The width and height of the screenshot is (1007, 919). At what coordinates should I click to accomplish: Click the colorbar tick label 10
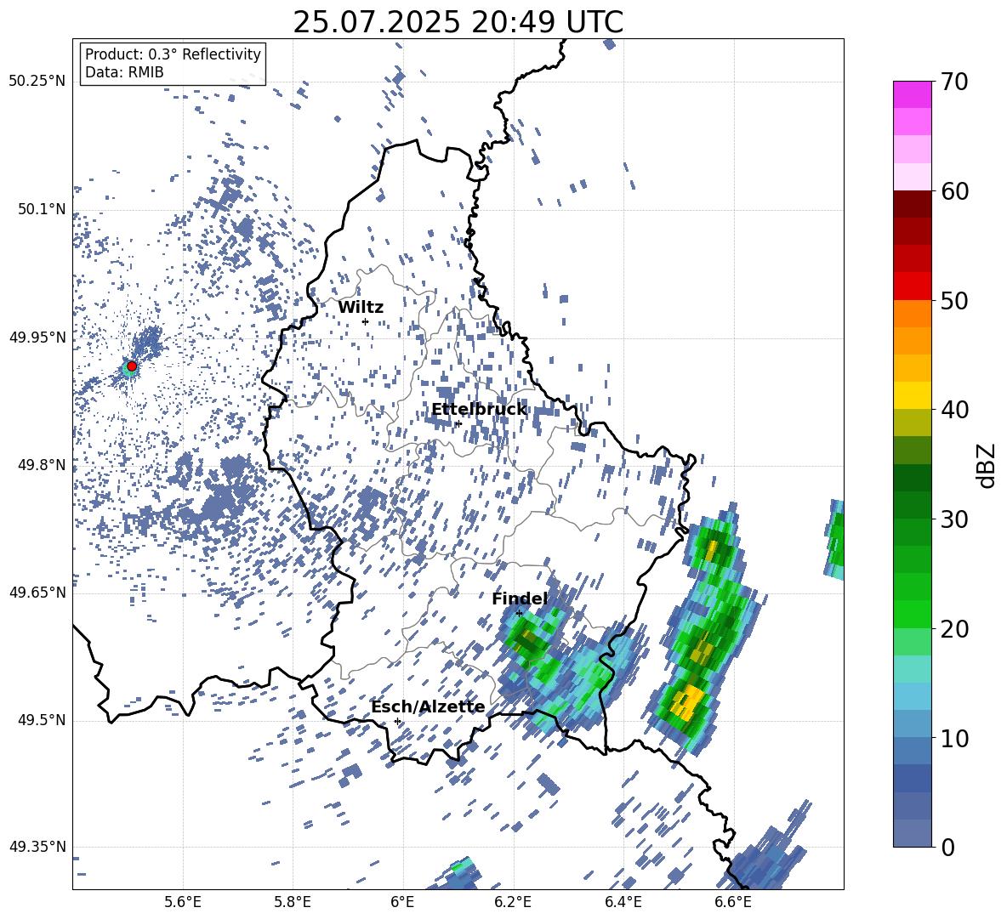[x=954, y=738]
